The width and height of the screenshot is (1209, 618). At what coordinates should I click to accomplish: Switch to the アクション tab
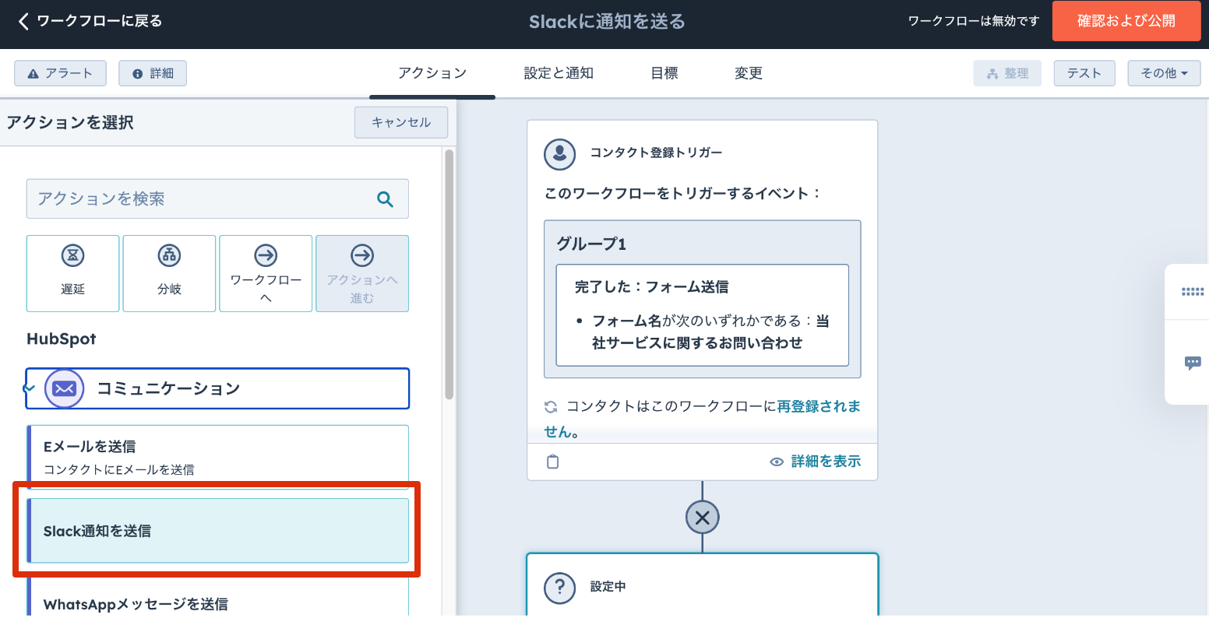pos(432,73)
